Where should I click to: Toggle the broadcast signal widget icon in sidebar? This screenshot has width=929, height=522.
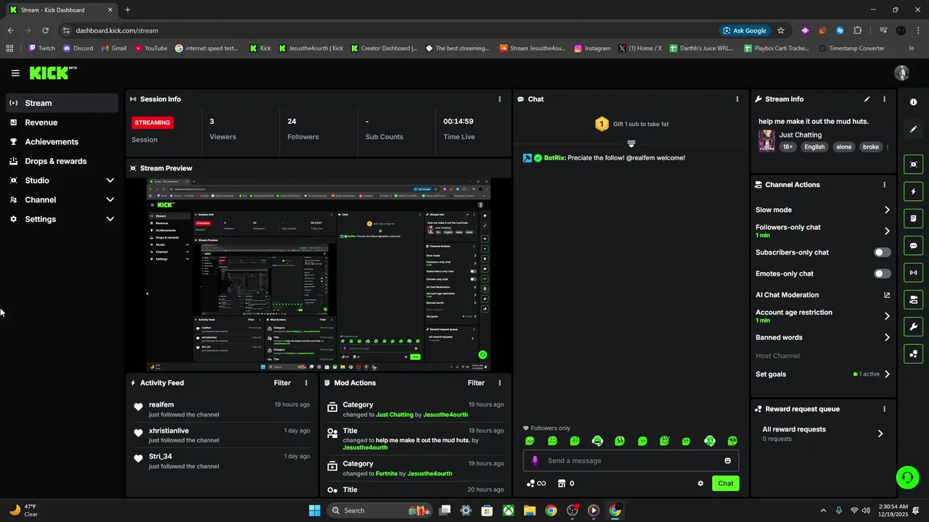point(913,273)
